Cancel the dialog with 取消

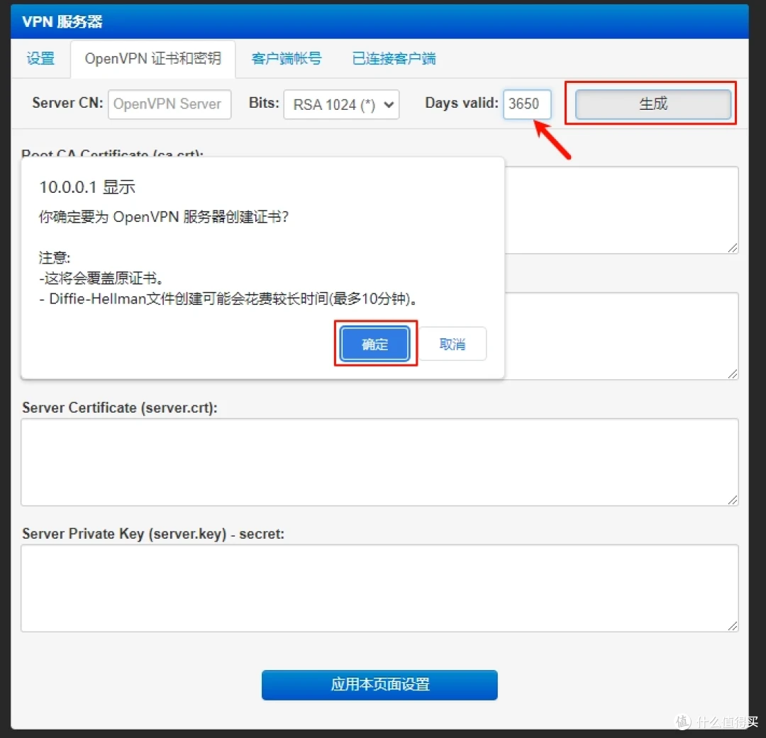[453, 344]
